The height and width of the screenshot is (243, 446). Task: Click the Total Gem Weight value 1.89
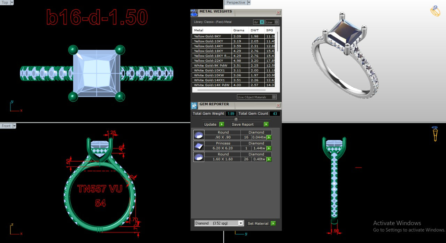click(231, 113)
